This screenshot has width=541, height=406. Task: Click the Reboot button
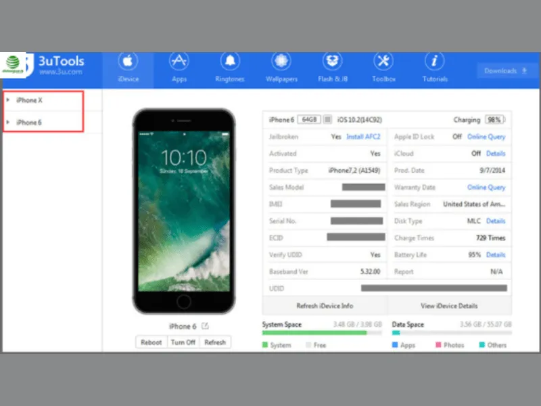pos(151,342)
